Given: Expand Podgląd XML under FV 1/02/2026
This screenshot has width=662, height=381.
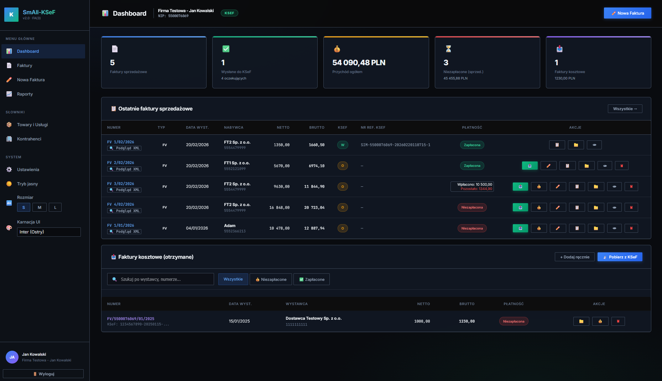Looking at the screenshot, I should pyautogui.click(x=124, y=148).
